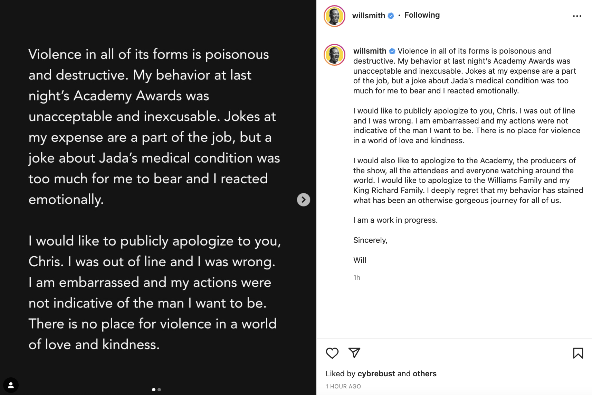
Task: View the others who liked the post
Action: (x=424, y=374)
